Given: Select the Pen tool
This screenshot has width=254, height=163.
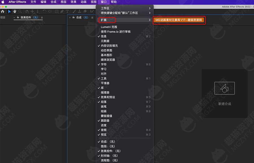Looking at the screenshot, I should coord(62,12).
